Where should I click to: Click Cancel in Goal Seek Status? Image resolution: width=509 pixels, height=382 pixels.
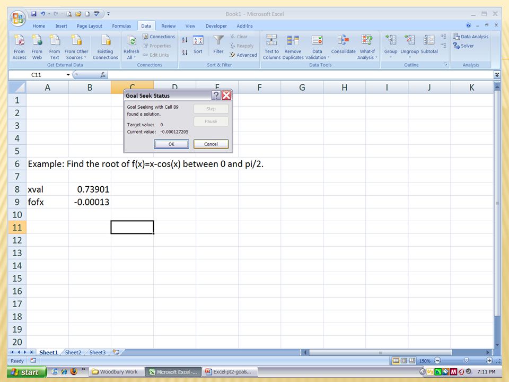tap(211, 144)
